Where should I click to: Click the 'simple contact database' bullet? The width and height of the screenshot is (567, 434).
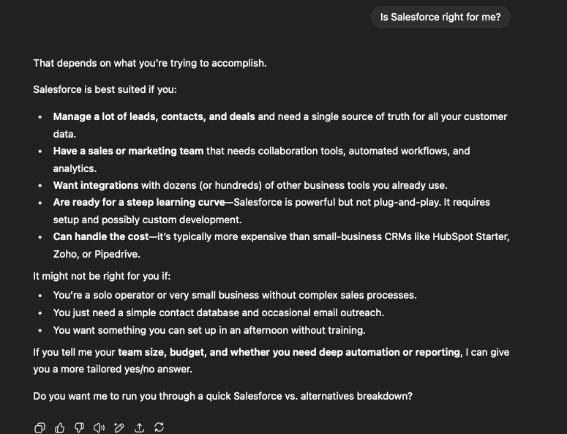pos(218,313)
